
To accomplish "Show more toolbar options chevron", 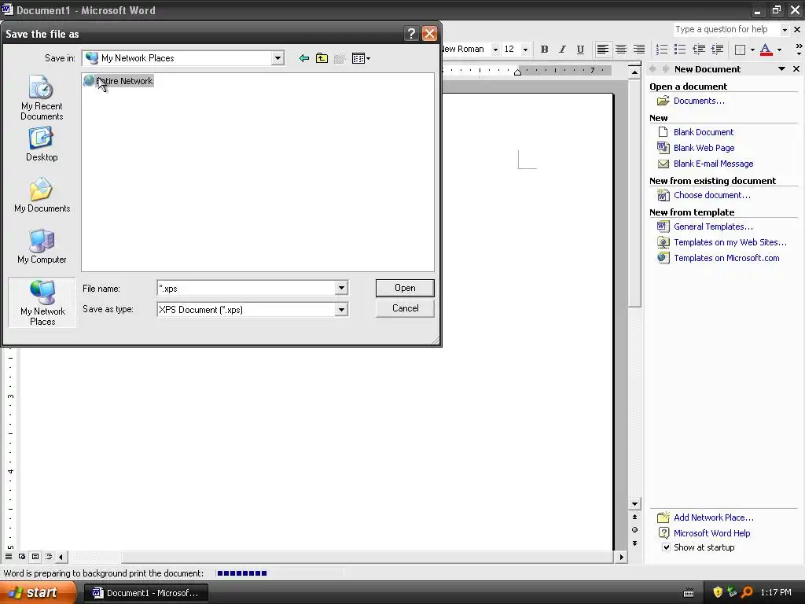I will (799, 50).
